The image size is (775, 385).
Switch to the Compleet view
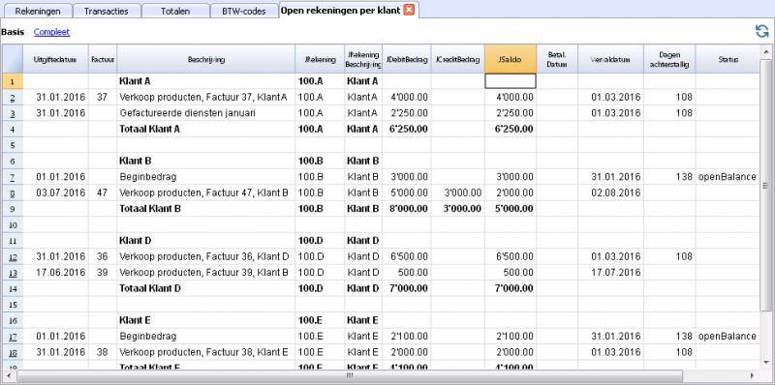click(x=51, y=32)
